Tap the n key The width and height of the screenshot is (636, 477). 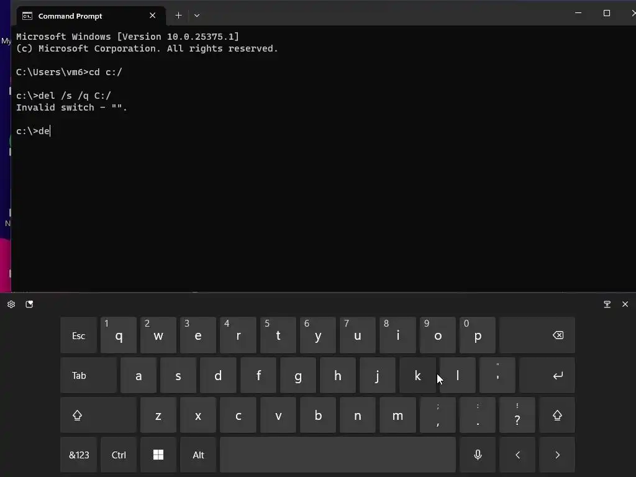coord(357,416)
